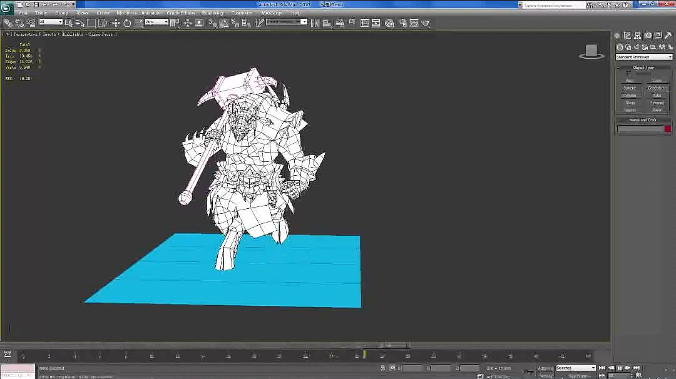Viewport: 676px width, 379px height.
Task: Click the Render Production teapot icon
Action: pos(426,23)
